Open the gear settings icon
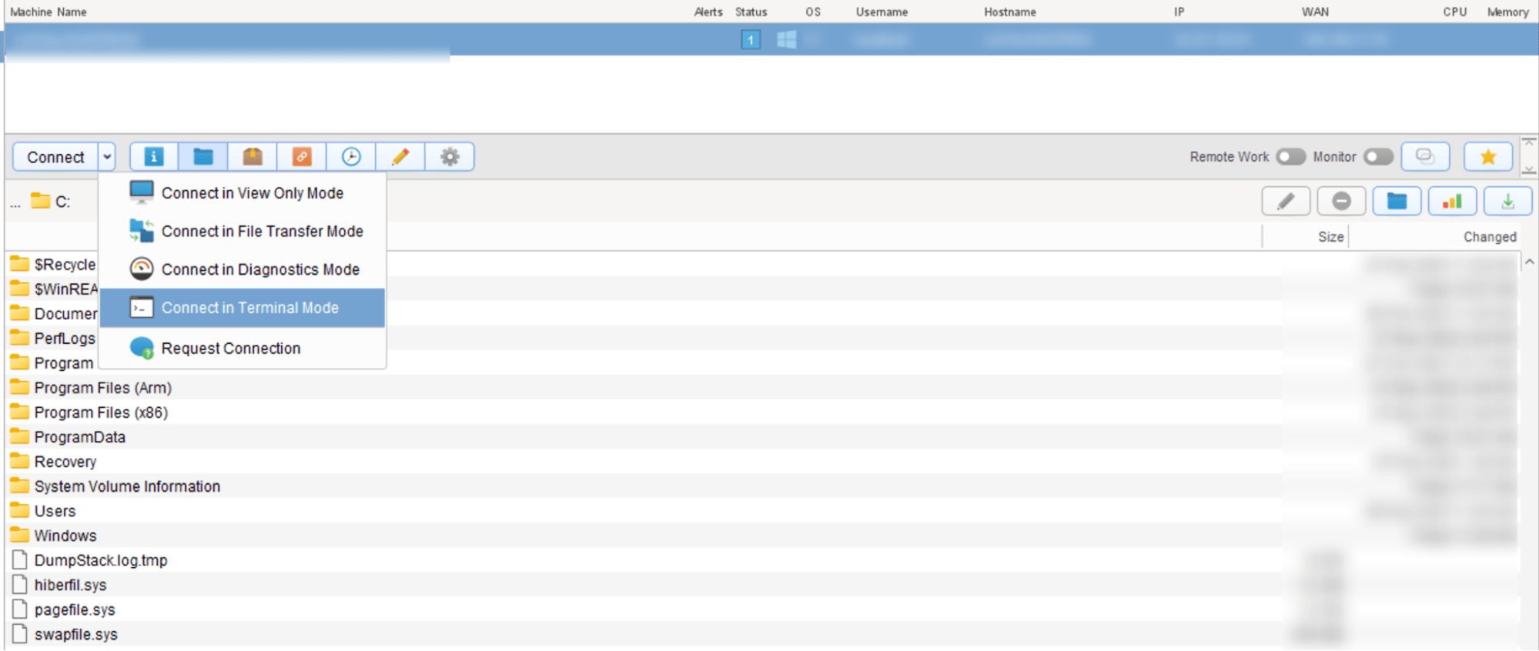The width and height of the screenshot is (1539, 651). [x=450, y=157]
